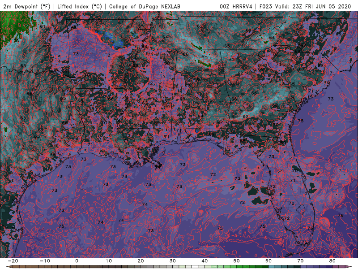
Task: Click the 40 label on the color scale
Action: click(x=205, y=261)
